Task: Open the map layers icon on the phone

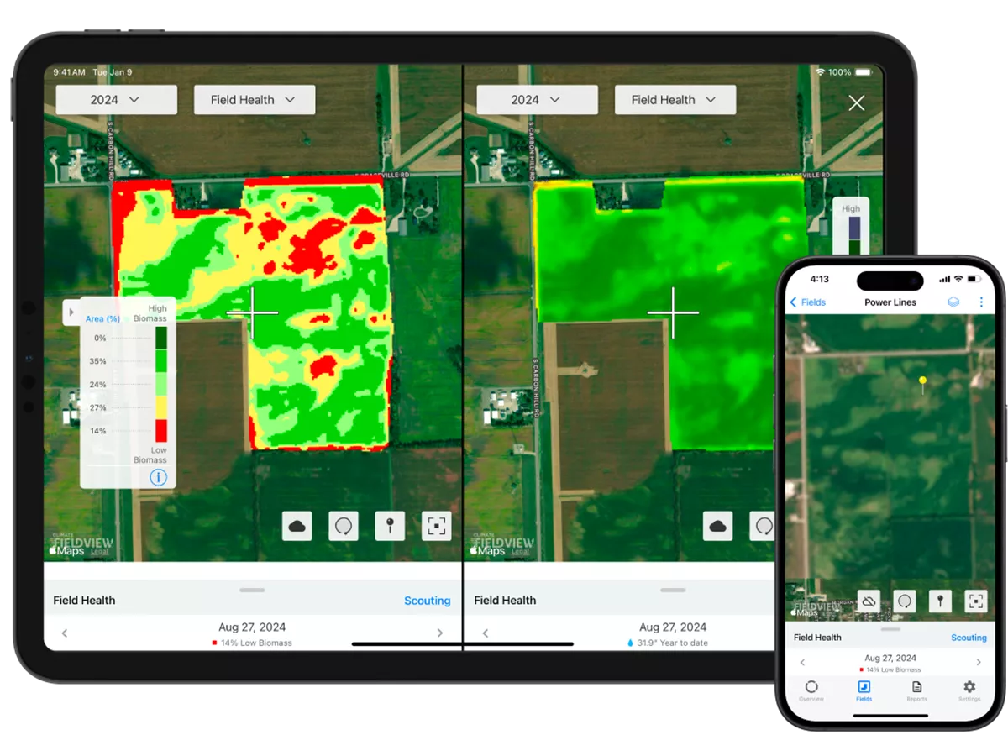Action: pos(953,302)
